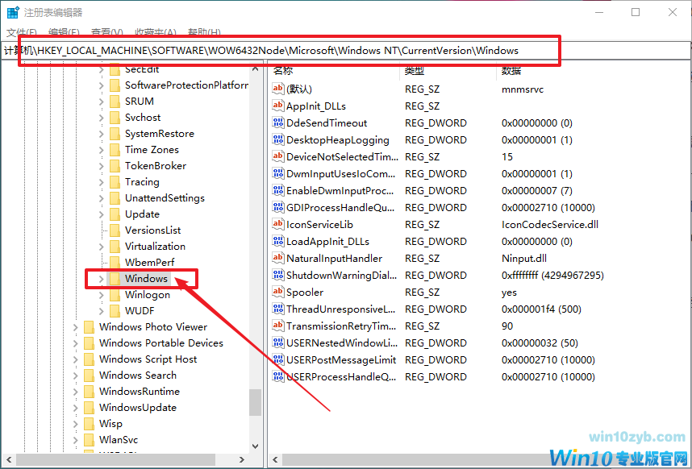Click the tree pane scroll-left arrow
The image size is (692, 469).
[x=9, y=459]
